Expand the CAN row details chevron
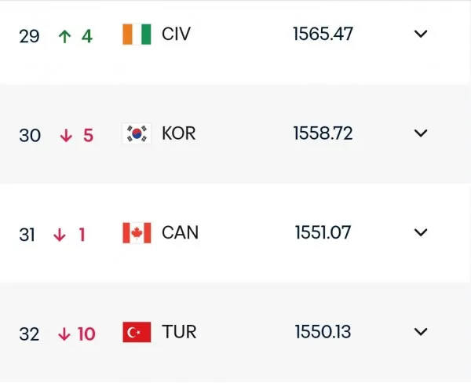Image resolution: width=471 pixels, height=383 pixels. coord(421,232)
